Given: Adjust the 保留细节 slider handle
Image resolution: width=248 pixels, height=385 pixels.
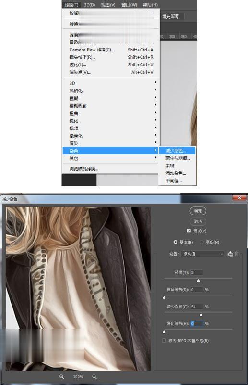Looking at the screenshot, I should click(164, 297).
